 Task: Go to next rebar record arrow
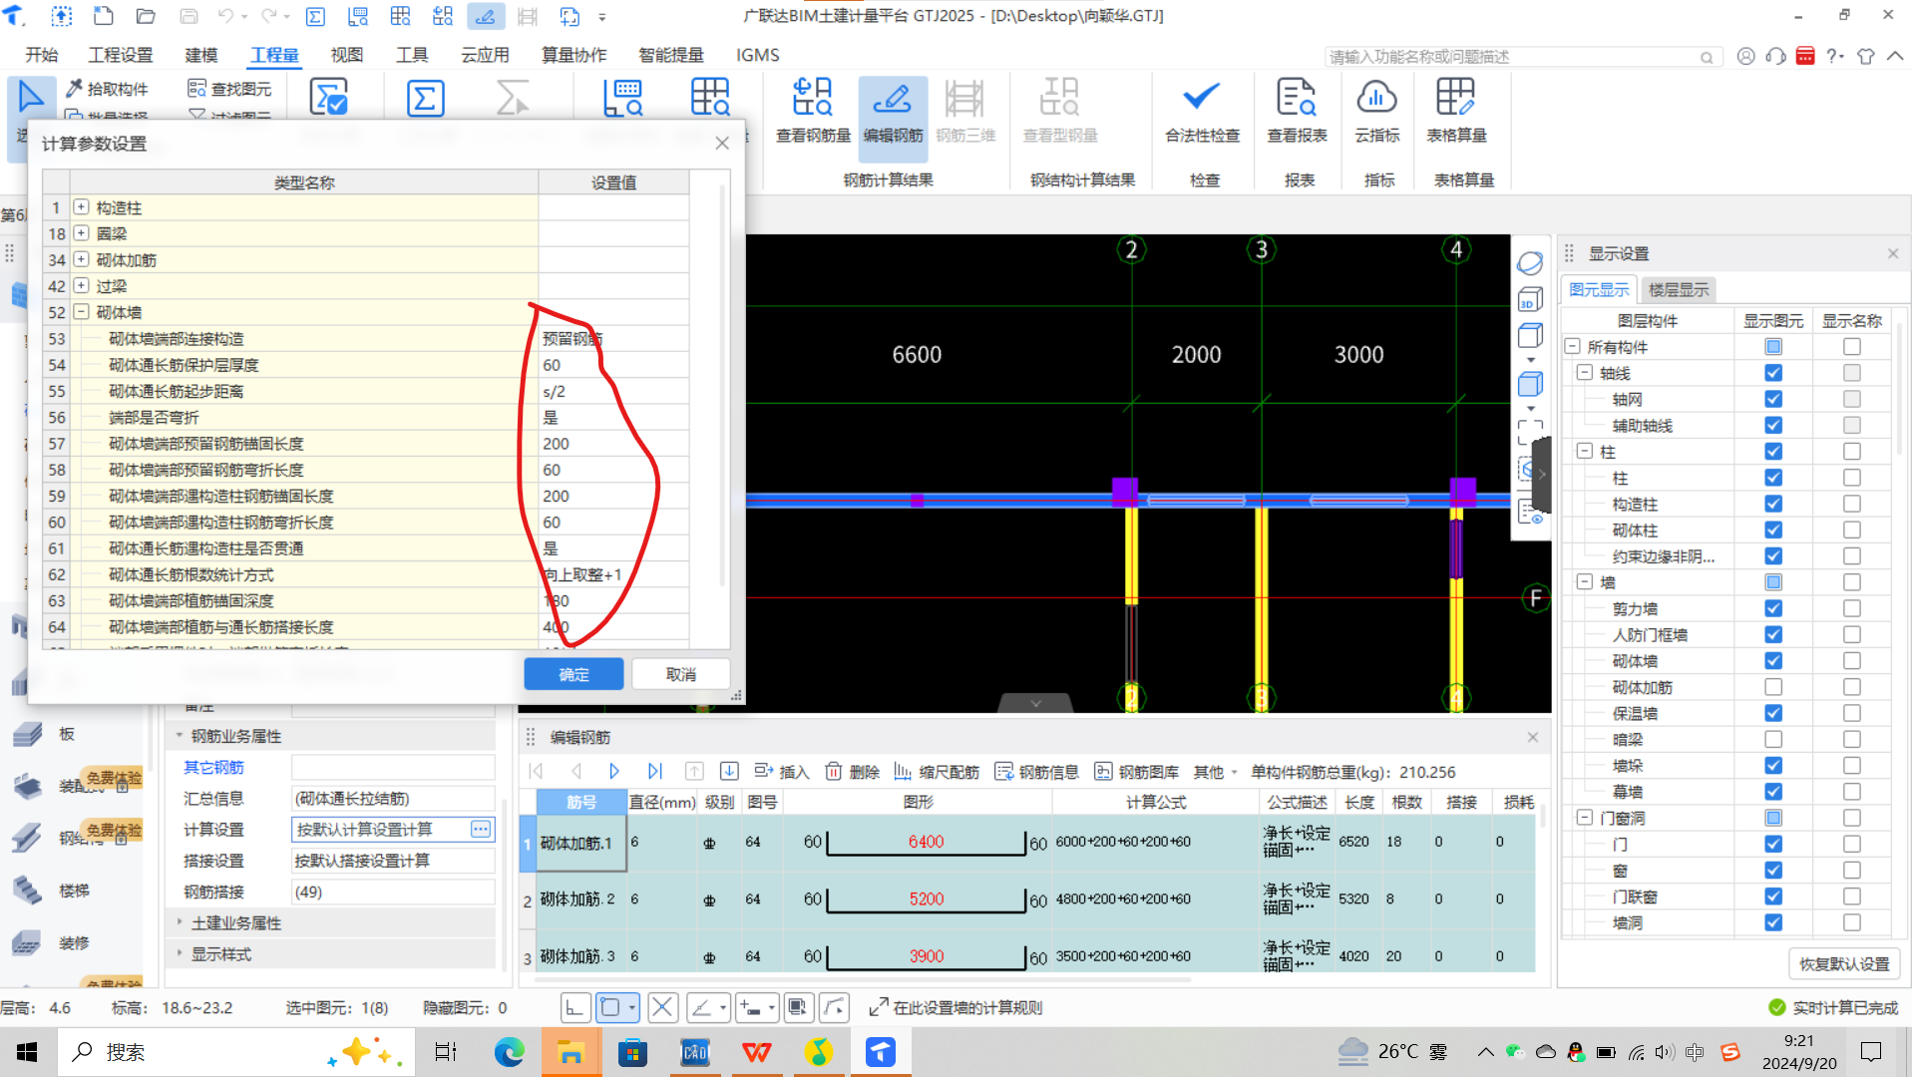[x=614, y=771]
